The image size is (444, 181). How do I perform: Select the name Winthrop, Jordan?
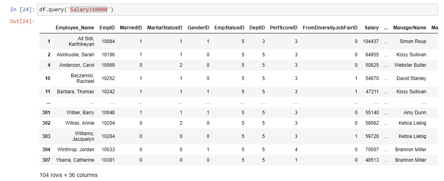76,149
